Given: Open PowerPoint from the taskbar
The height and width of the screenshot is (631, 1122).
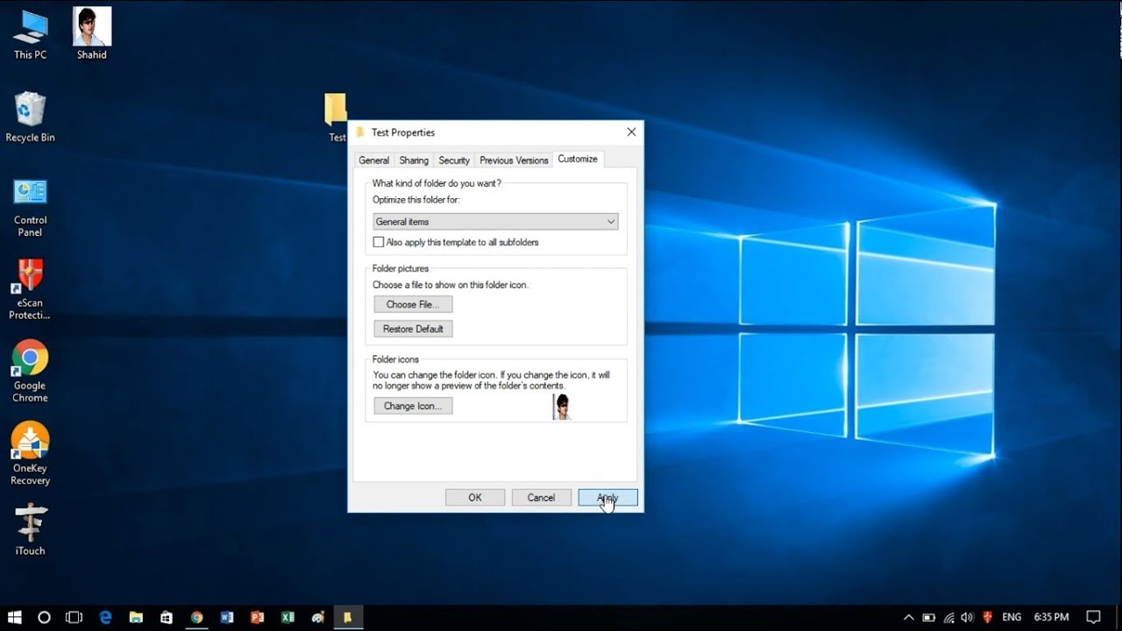Looking at the screenshot, I should pyautogui.click(x=257, y=617).
